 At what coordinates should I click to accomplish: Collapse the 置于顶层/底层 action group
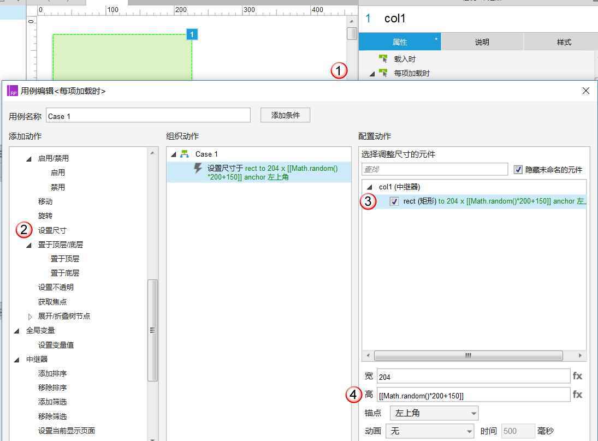pyautogui.click(x=28, y=245)
